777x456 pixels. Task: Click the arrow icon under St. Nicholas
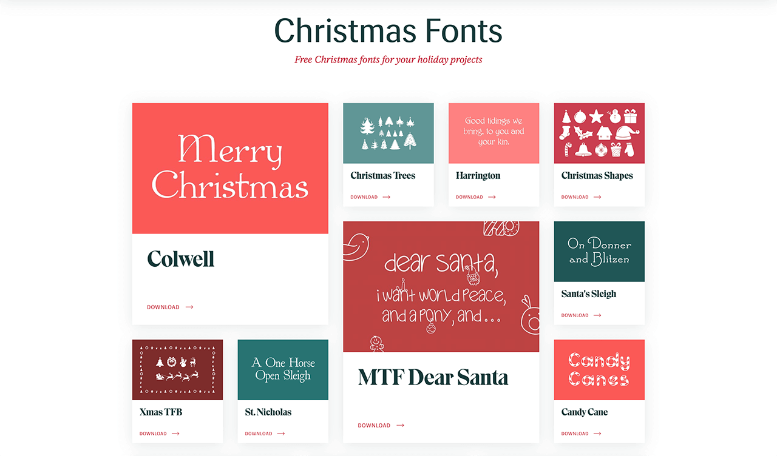(281, 434)
